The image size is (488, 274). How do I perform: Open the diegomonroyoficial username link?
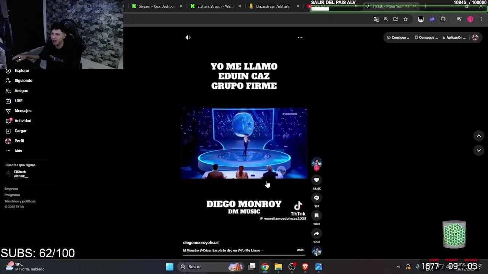coord(201,242)
